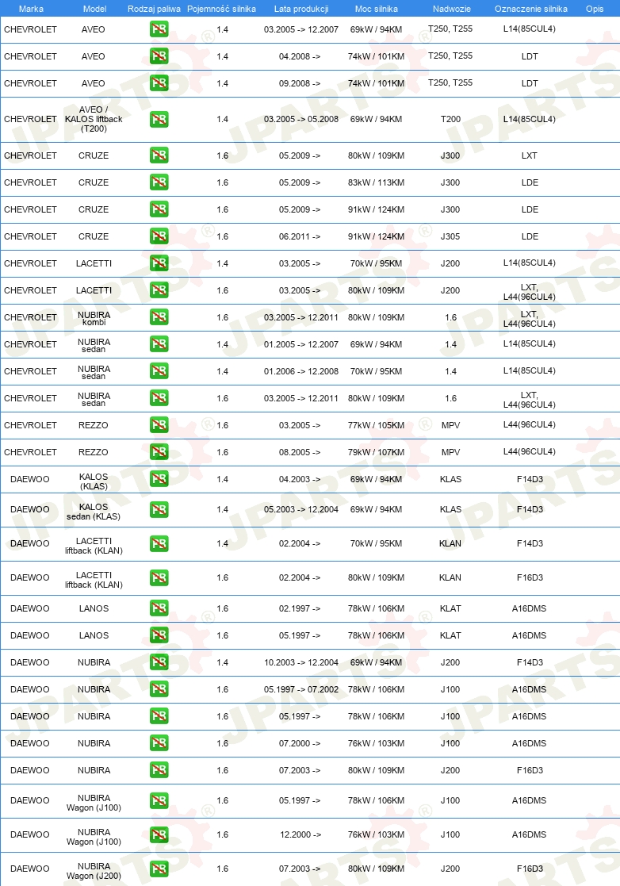Click petrol icon in DAEWOO NUBIRA 10.2003 row

point(159,662)
